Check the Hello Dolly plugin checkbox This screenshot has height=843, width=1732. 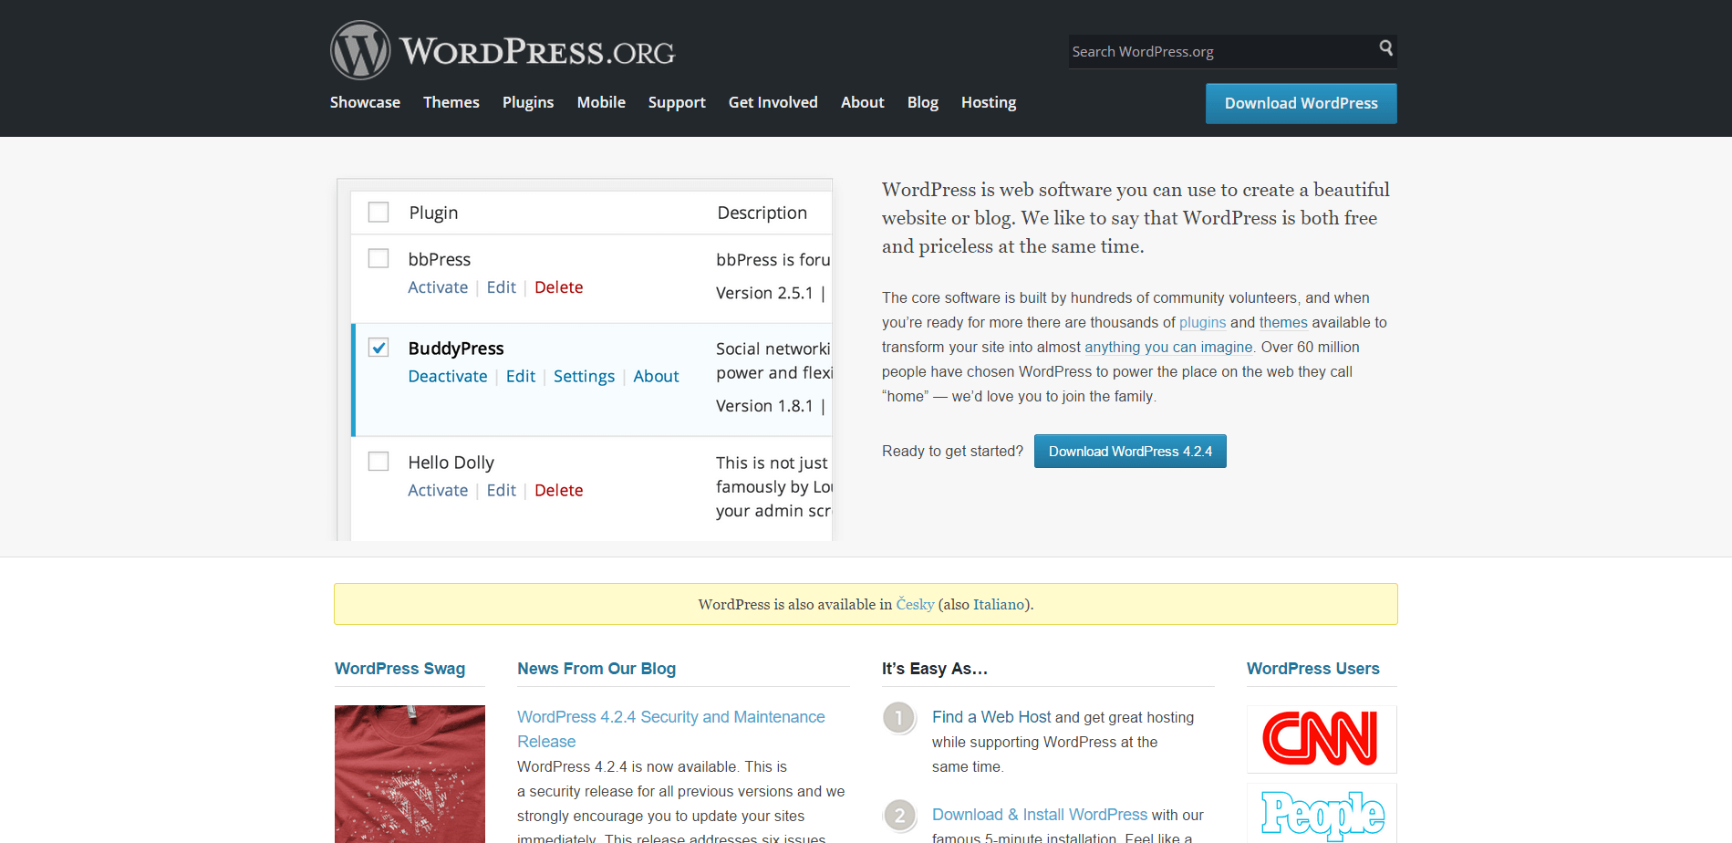(x=379, y=461)
